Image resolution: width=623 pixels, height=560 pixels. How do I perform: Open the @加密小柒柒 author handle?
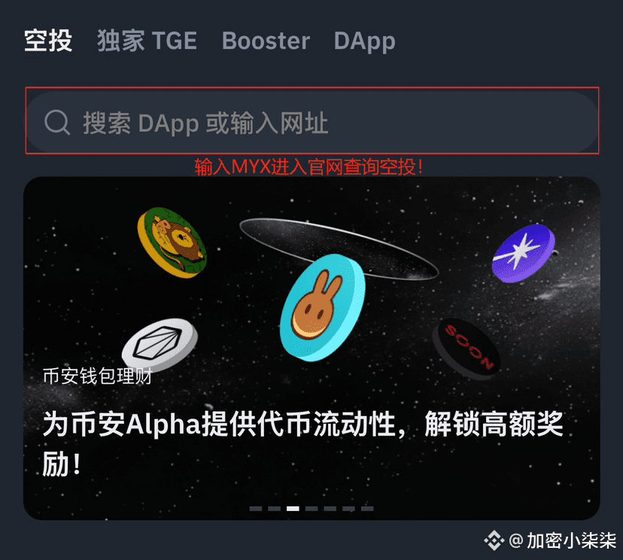(563, 541)
